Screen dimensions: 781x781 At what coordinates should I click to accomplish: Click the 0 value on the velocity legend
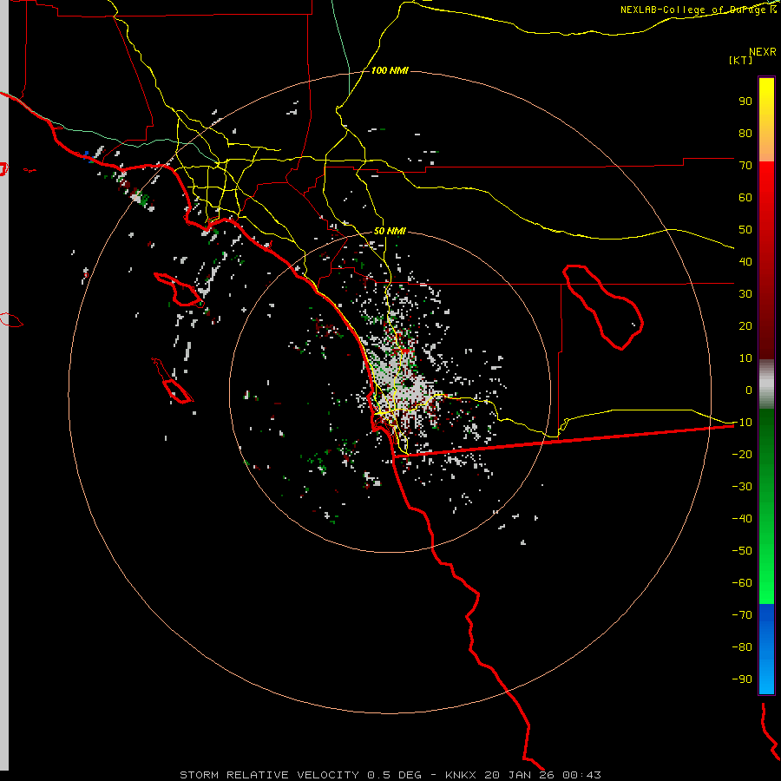click(x=749, y=390)
